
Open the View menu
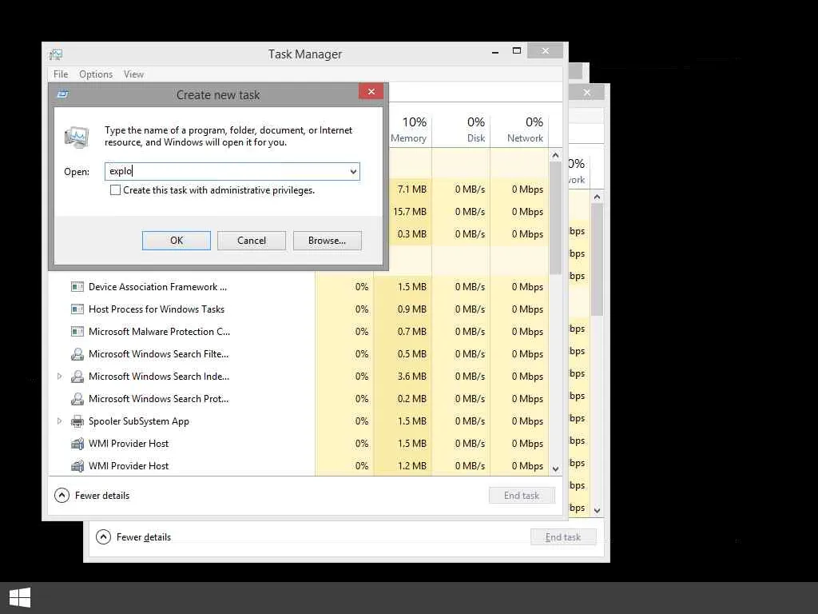click(x=133, y=74)
